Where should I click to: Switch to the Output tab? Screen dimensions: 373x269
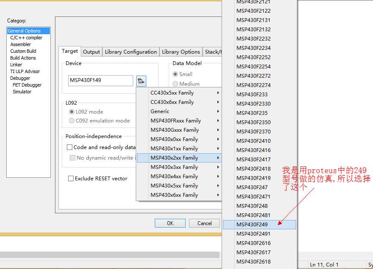pos(91,52)
